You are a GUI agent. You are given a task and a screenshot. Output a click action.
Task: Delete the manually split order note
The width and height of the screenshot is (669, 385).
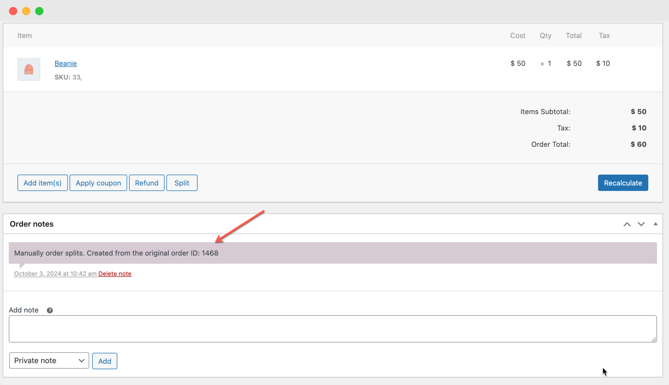[x=115, y=274]
